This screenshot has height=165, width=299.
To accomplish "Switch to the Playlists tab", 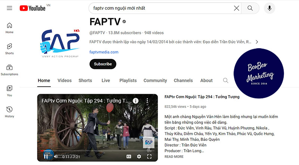I will coord(128,80).
